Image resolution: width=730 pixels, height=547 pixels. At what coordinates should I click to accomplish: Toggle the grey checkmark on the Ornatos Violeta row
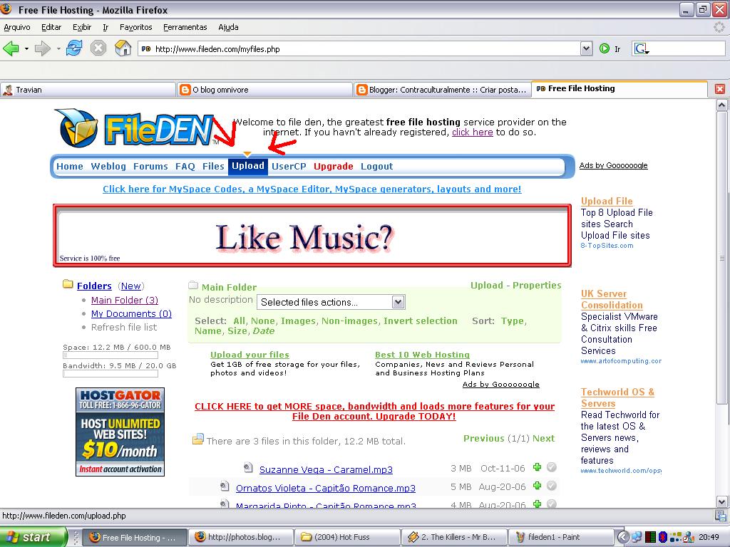point(552,486)
